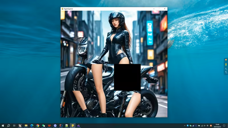This screenshot has width=228, height=128.
Task: Select the running Python hgmGame taskbar icon
Action: pos(73,125)
